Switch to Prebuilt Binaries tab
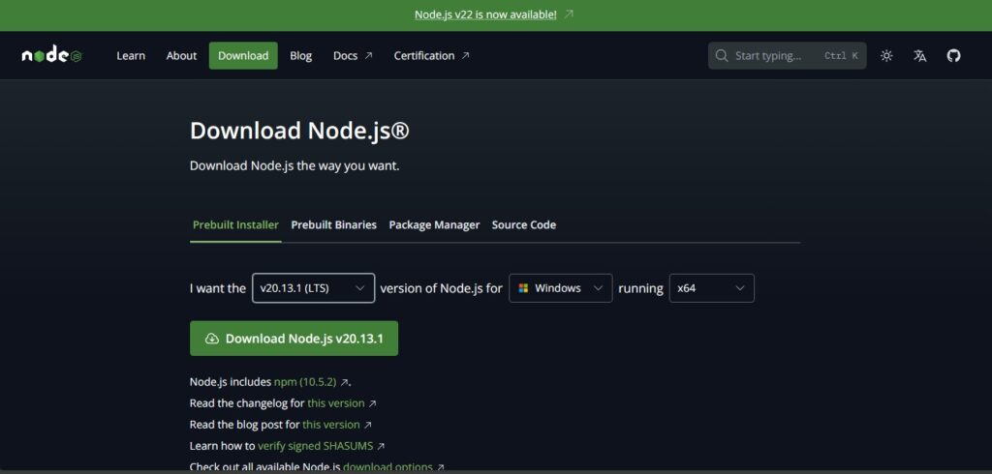Screen dimensions: 992x474 tap(333, 225)
